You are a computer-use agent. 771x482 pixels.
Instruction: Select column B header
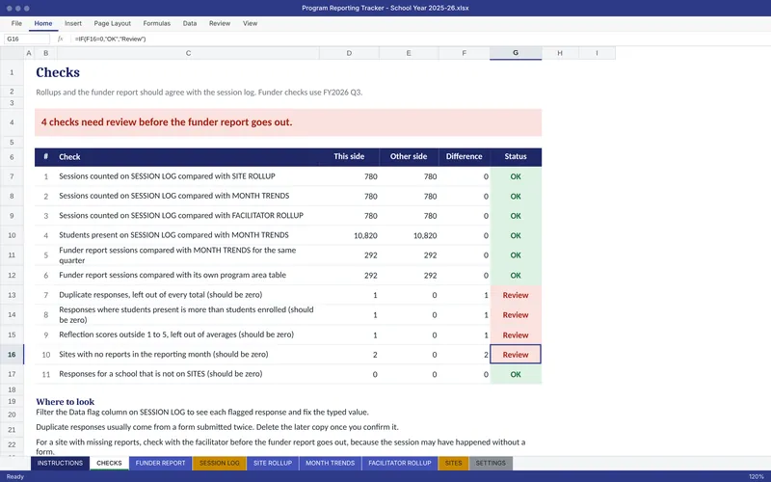click(45, 53)
